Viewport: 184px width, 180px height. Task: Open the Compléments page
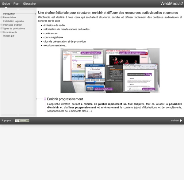10,32
